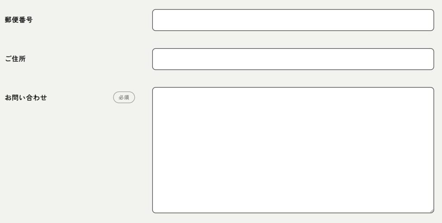Select the address entry box

[293, 59]
